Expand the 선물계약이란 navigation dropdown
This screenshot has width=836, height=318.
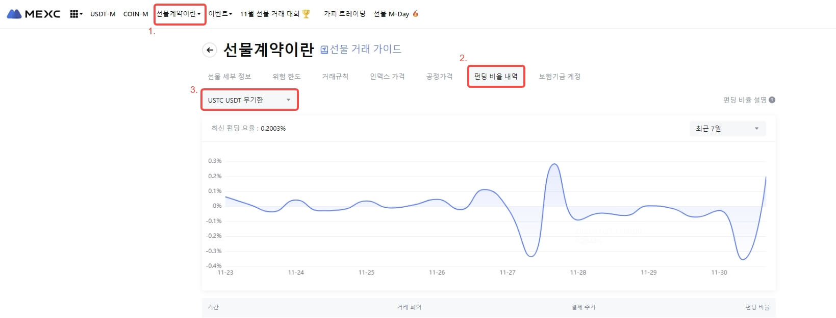click(179, 14)
